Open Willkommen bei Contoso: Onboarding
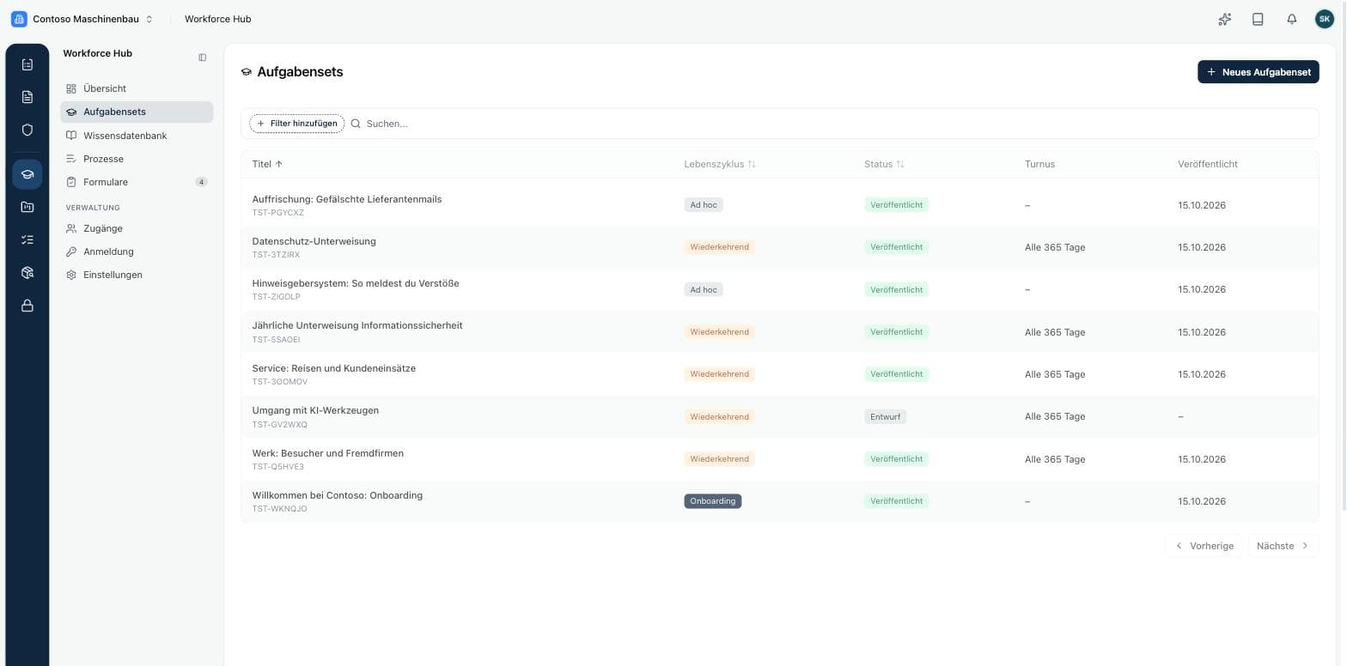The image size is (1347, 666). click(779, 501)
